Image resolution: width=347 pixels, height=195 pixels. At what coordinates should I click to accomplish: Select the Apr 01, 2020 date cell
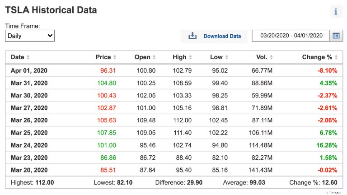[x=29, y=70]
